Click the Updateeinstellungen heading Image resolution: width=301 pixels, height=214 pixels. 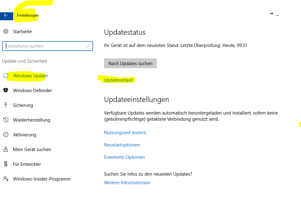[x=137, y=99]
